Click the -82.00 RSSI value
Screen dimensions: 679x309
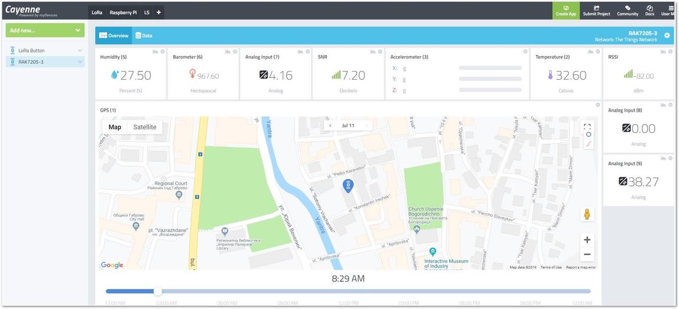[x=644, y=76]
